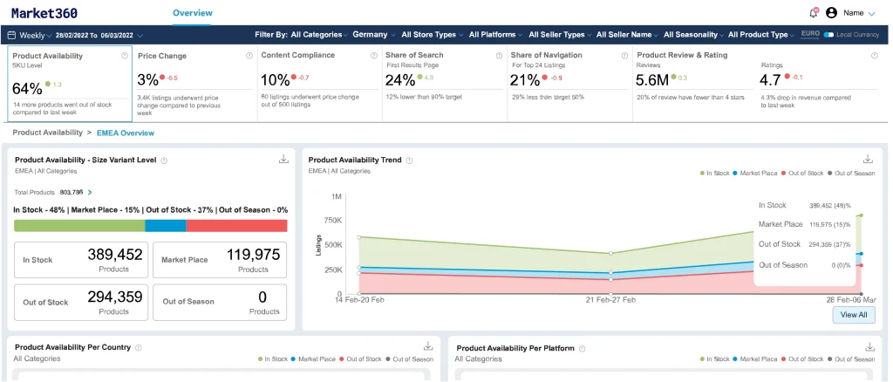Click info icon beside Product Availability Trend
Viewport: 893px width, 382px height.
click(410, 160)
